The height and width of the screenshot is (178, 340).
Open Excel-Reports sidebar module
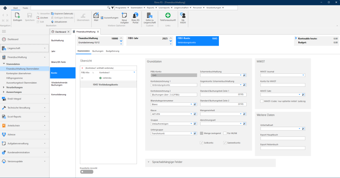pyautogui.click(x=24, y=116)
